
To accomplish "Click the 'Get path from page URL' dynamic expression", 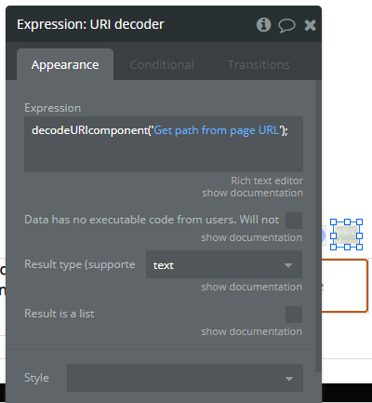I will (217, 130).
